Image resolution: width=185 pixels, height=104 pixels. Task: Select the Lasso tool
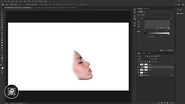tap(2, 15)
